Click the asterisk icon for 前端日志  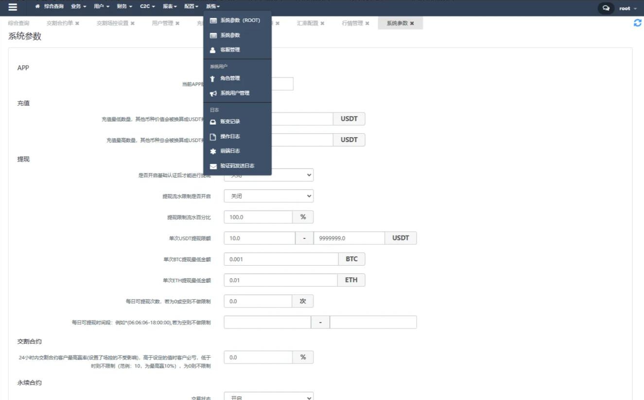(x=213, y=151)
